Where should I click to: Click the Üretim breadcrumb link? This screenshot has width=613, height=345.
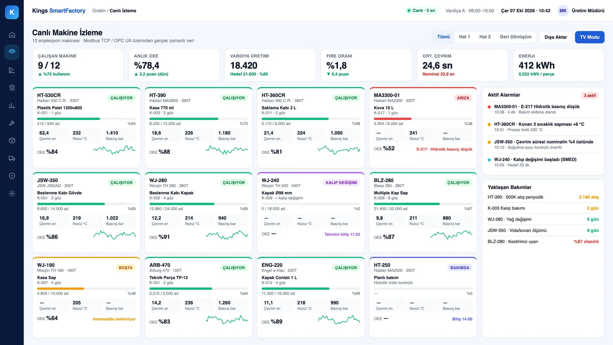(99, 11)
